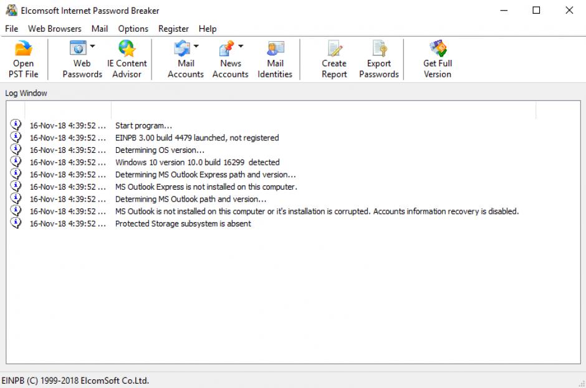Select 'Accounts information recovery is disabled' message

[317, 211]
